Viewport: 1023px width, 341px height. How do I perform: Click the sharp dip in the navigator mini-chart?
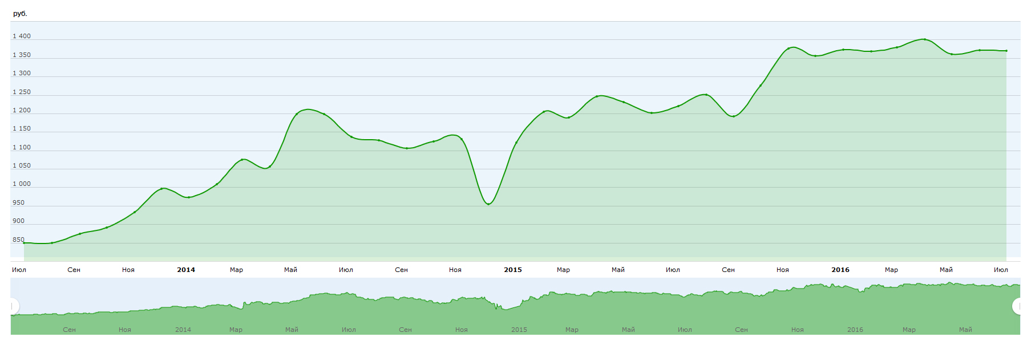point(498,308)
